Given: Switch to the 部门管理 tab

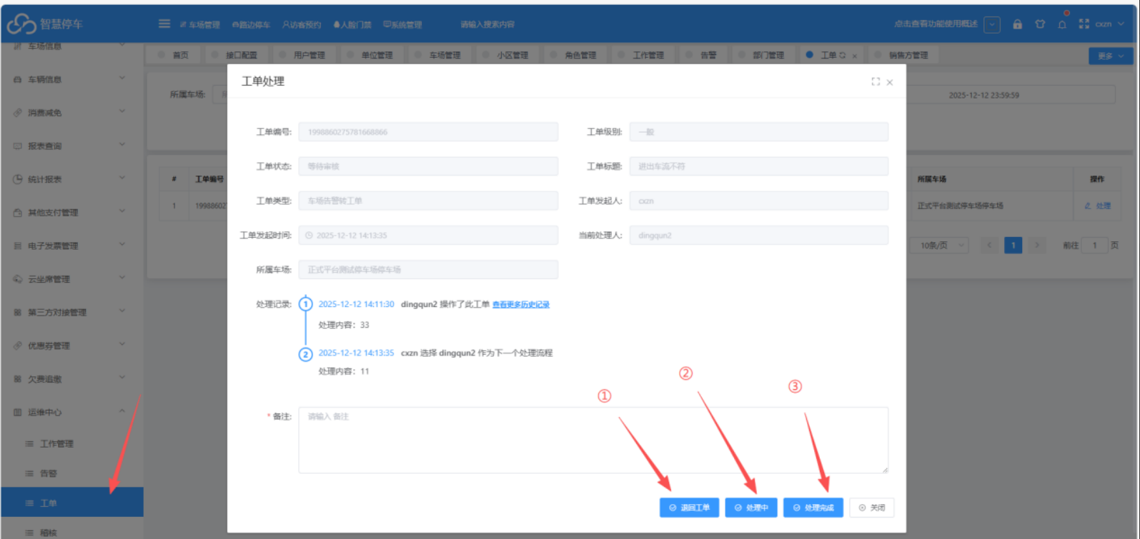Looking at the screenshot, I should point(761,55).
